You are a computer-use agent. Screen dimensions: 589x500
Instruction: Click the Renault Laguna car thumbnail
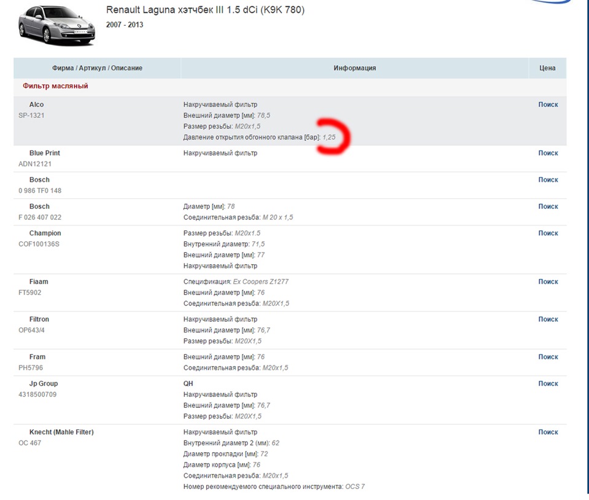pyautogui.click(x=56, y=26)
